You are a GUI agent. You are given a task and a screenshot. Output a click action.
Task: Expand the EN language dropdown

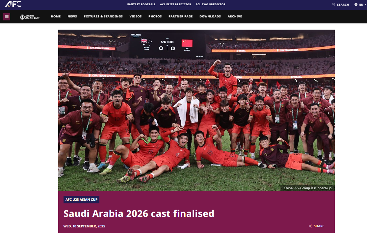(x=362, y=5)
